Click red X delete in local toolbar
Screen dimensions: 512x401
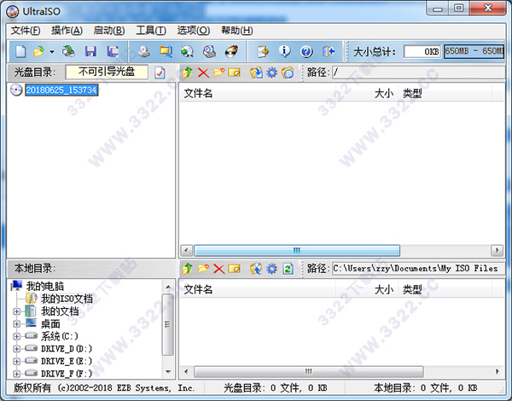click(x=218, y=269)
